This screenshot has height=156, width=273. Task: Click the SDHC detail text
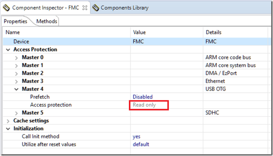click(x=212, y=112)
